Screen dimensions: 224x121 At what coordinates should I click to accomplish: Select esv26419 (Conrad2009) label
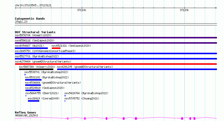[x=44, y=98]
